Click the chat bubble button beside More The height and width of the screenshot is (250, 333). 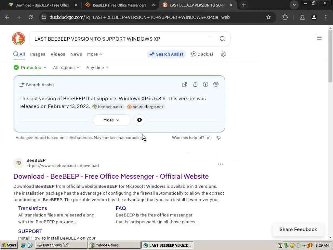[140, 120]
